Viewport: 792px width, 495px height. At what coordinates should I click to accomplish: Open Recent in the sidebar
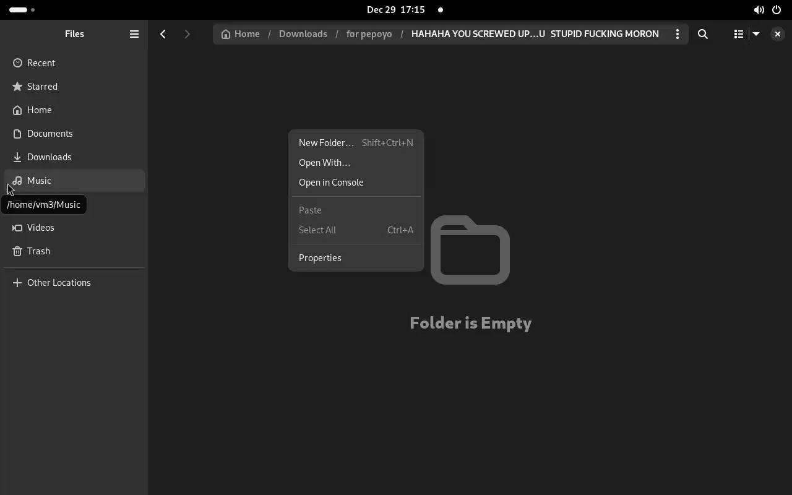coord(74,63)
